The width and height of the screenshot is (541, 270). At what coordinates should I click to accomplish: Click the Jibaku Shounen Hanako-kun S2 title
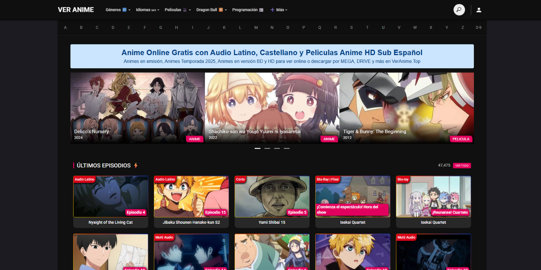(191, 223)
